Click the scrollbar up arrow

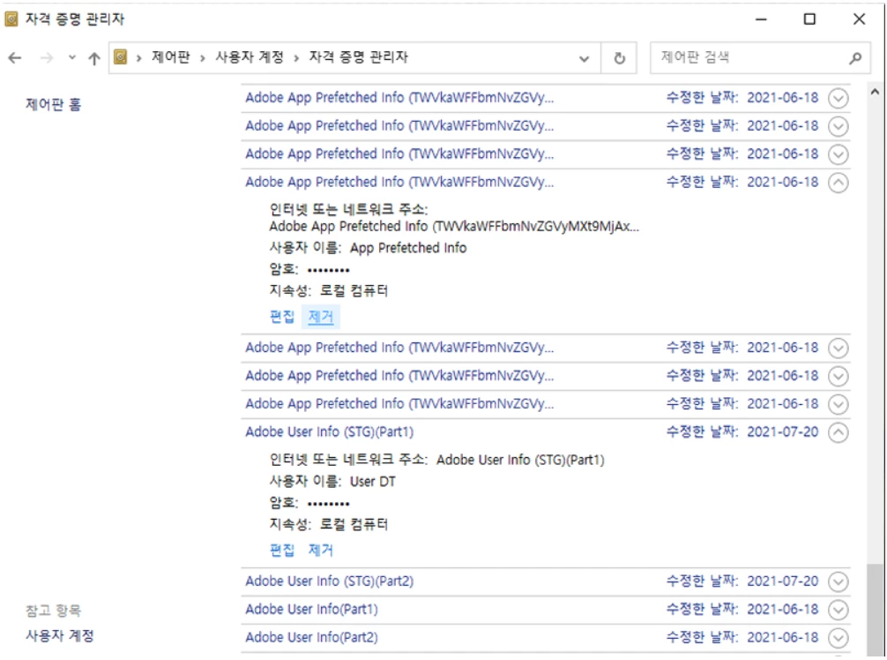[x=876, y=93]
